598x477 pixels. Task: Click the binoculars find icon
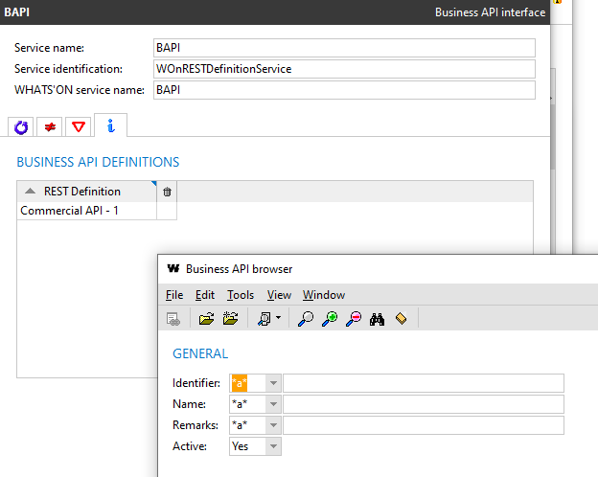[378, 319]
